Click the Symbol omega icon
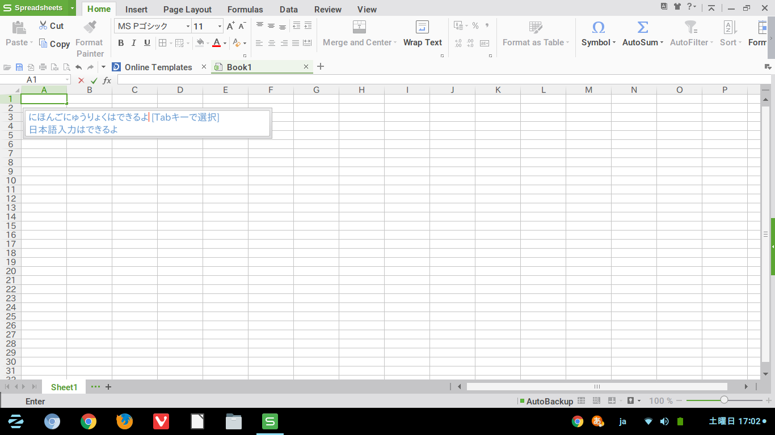 point(598,27)
